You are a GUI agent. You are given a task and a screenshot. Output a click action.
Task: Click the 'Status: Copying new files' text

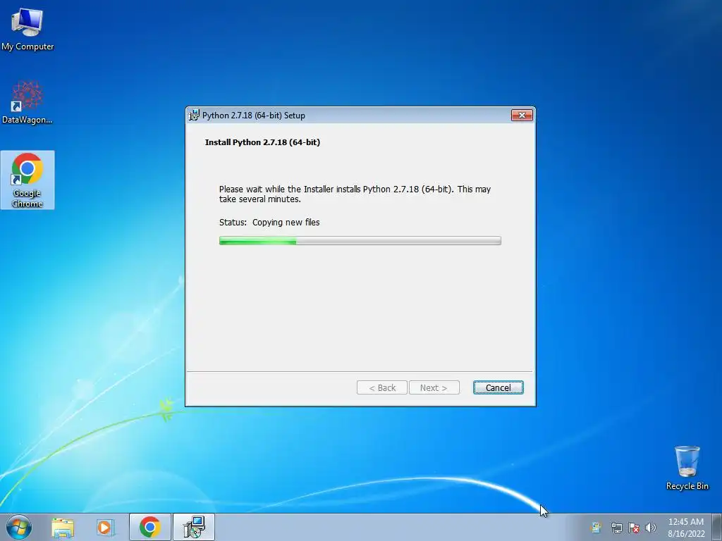[x=269, y=222]
